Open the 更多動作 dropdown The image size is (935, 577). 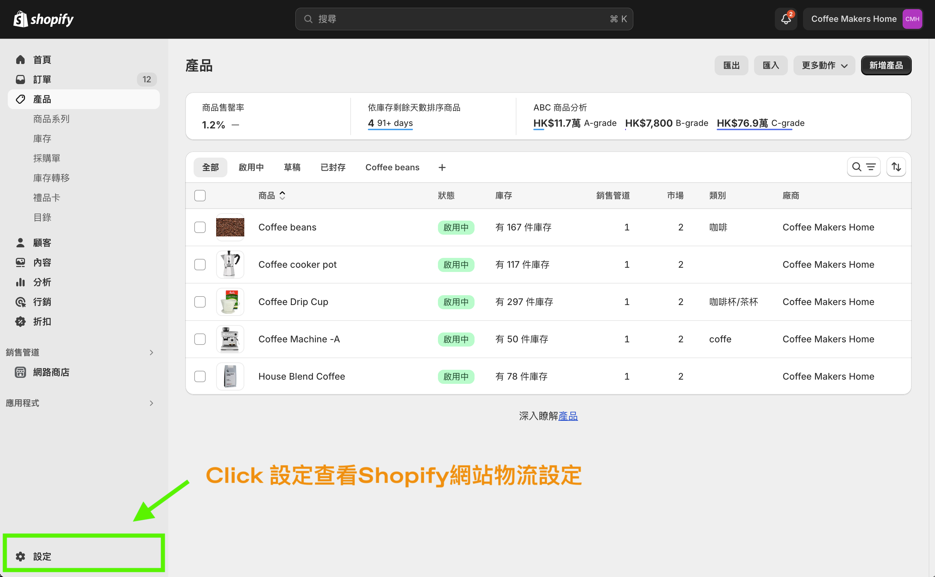pos(824,65)
